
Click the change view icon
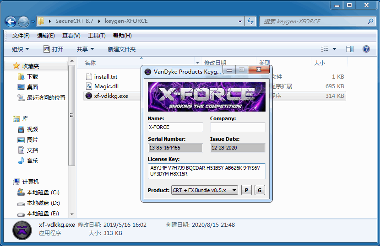point(324,49)
